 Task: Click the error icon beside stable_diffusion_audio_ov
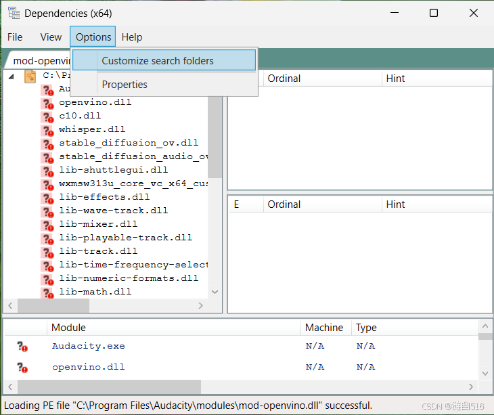(47, 158)
